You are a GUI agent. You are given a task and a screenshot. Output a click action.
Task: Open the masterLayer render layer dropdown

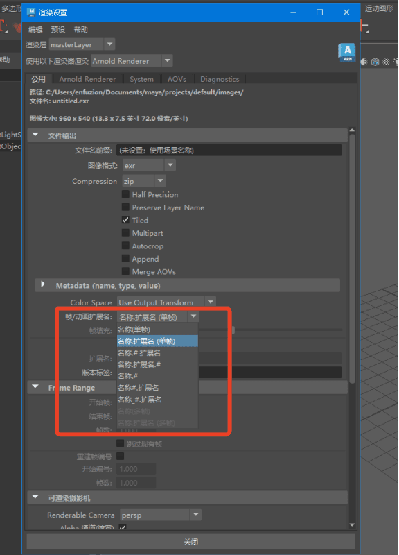click(x=82, y=44)
